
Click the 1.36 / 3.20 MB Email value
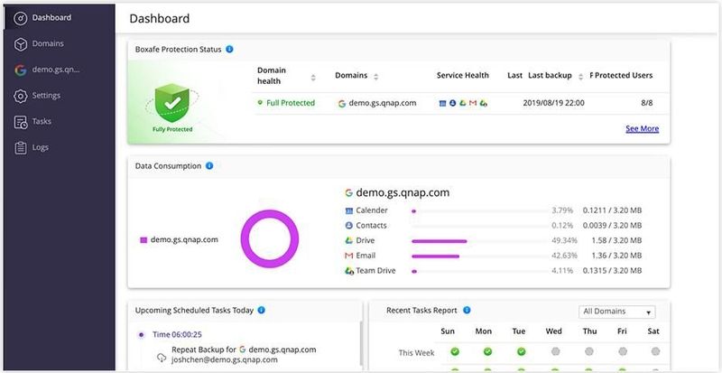coord(616,256)
